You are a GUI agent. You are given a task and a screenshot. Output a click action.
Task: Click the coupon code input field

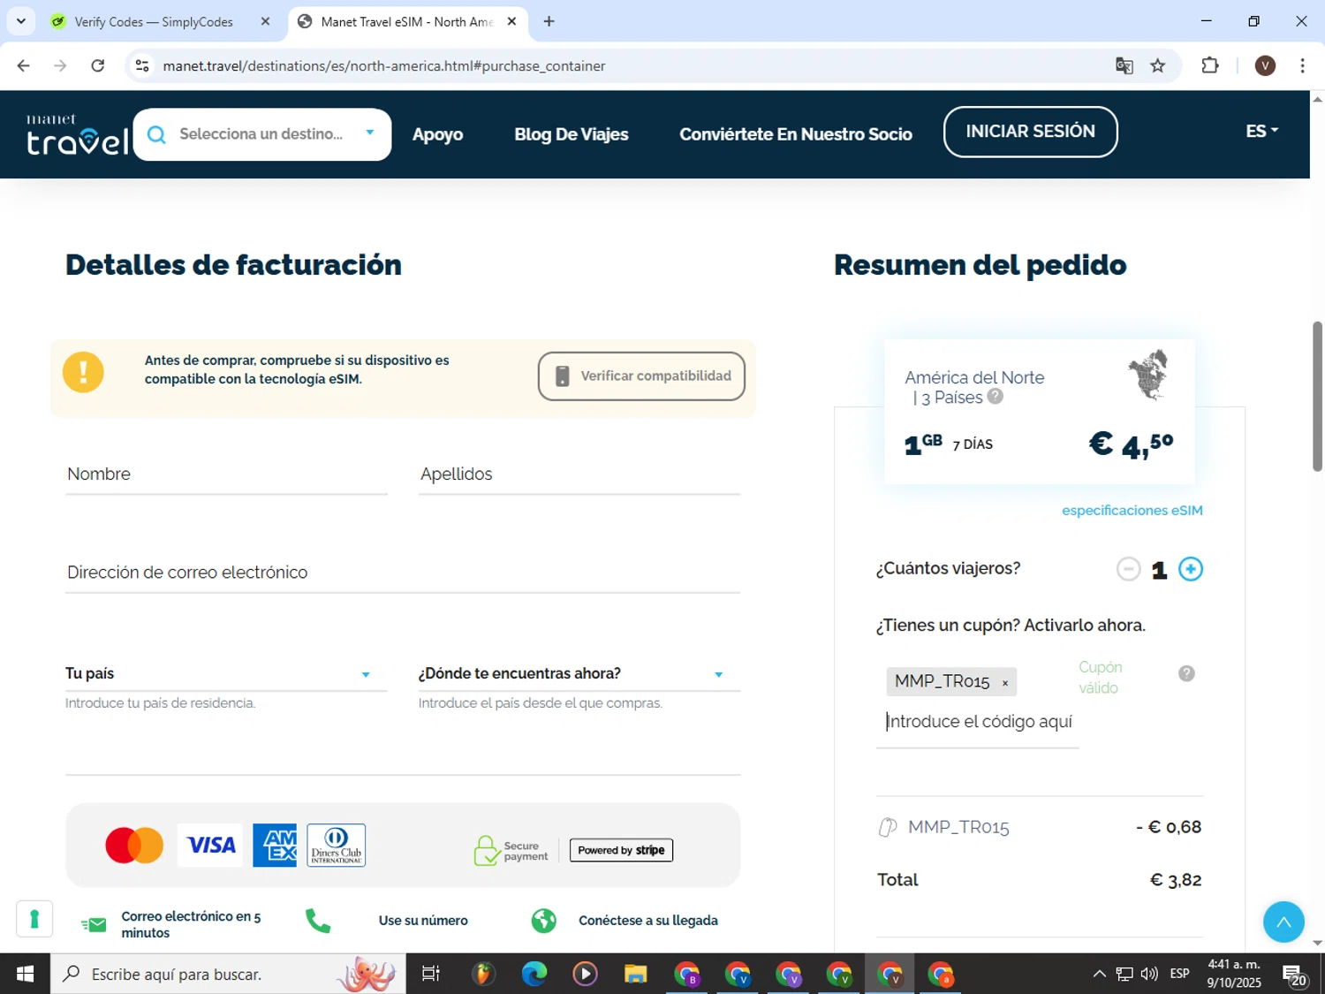click(x=978, y=723)
